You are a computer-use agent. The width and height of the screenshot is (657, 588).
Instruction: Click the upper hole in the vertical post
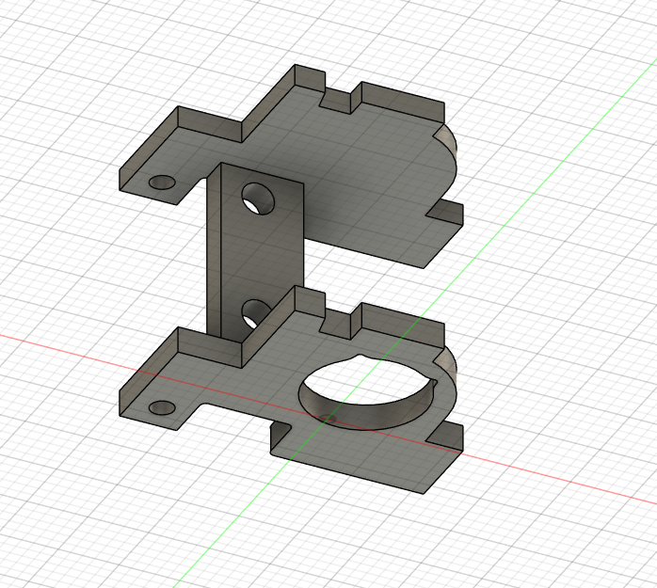click(258, 199)
